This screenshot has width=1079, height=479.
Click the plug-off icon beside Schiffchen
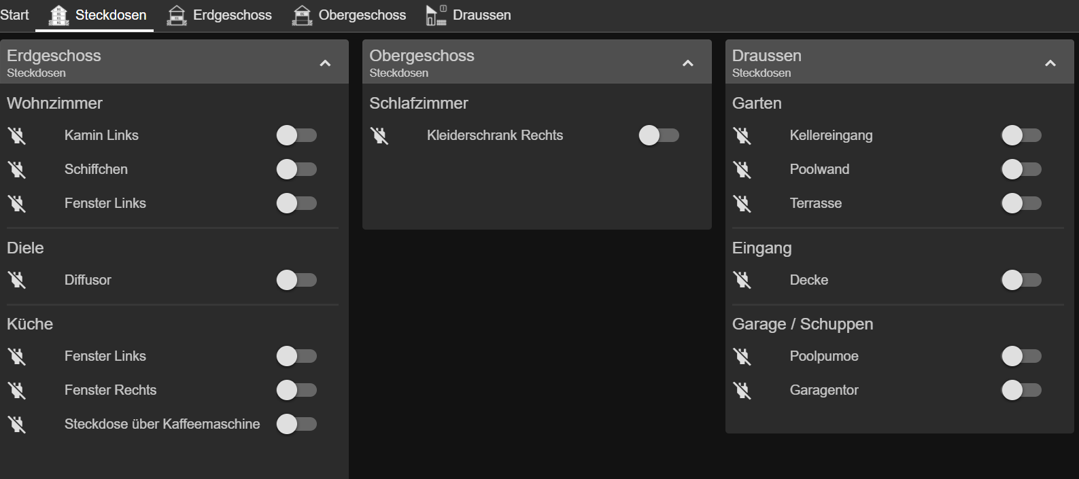[17, 169]
